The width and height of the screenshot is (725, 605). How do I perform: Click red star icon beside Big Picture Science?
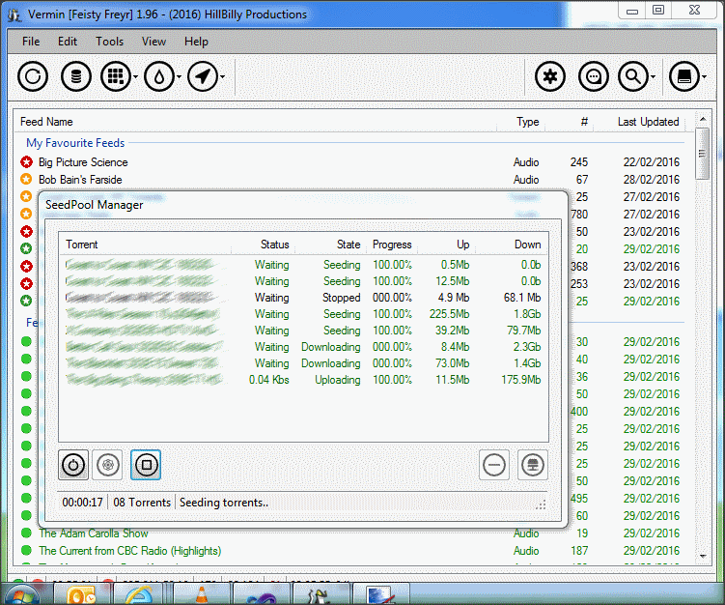tap(26, 162)
